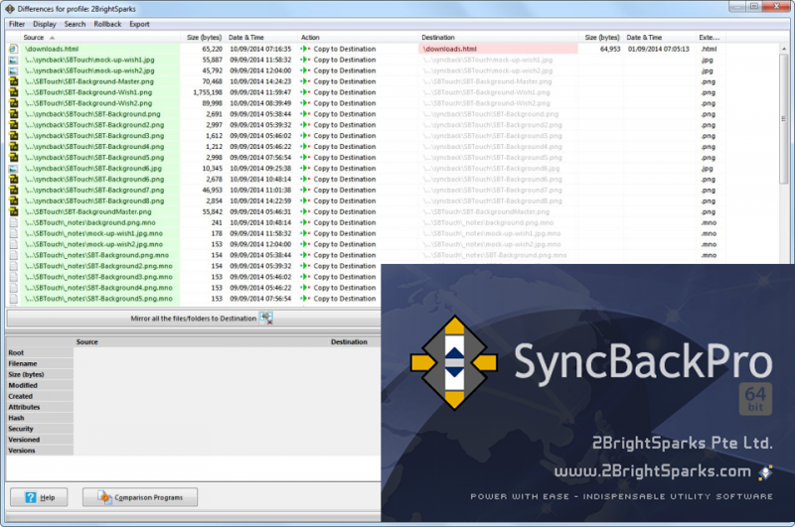Image resolution: width=795 pixels, height=527 pixels.
Task: Click the window title bar app icon
Action: tap(10, 9)
